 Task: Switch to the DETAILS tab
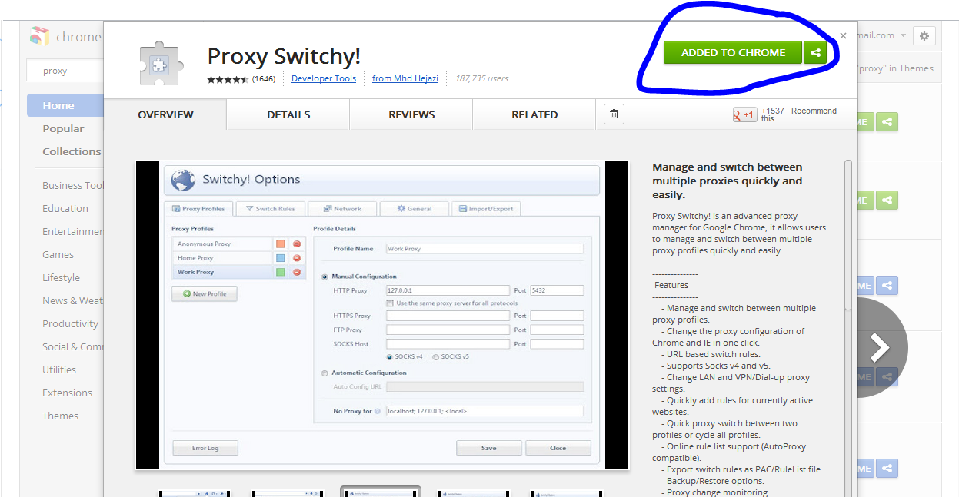tap(288, 114)
